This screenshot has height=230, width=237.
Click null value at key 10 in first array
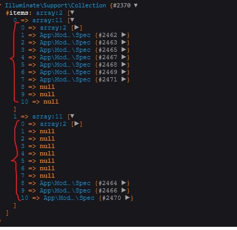(x=51, y=102)
